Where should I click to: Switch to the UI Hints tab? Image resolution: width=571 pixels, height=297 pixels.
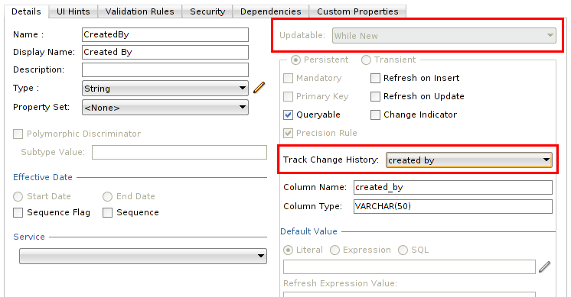click(73, 11)
